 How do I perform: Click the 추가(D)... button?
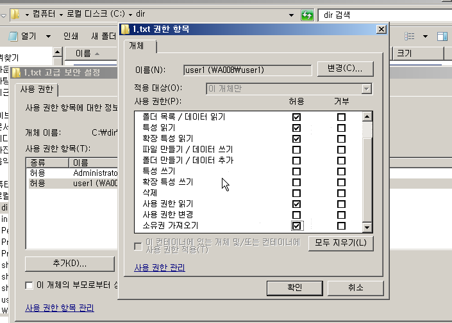[x=70, y=264]
